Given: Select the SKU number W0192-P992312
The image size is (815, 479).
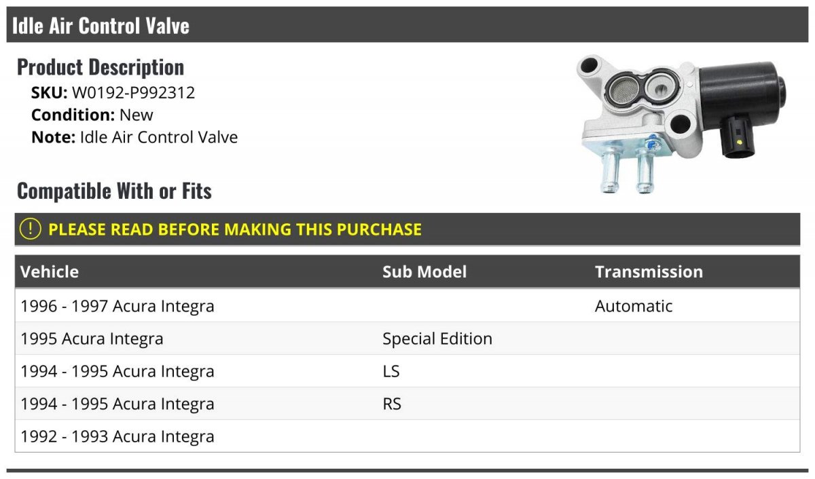Looking at the screenshot, I should pos(133,93).
